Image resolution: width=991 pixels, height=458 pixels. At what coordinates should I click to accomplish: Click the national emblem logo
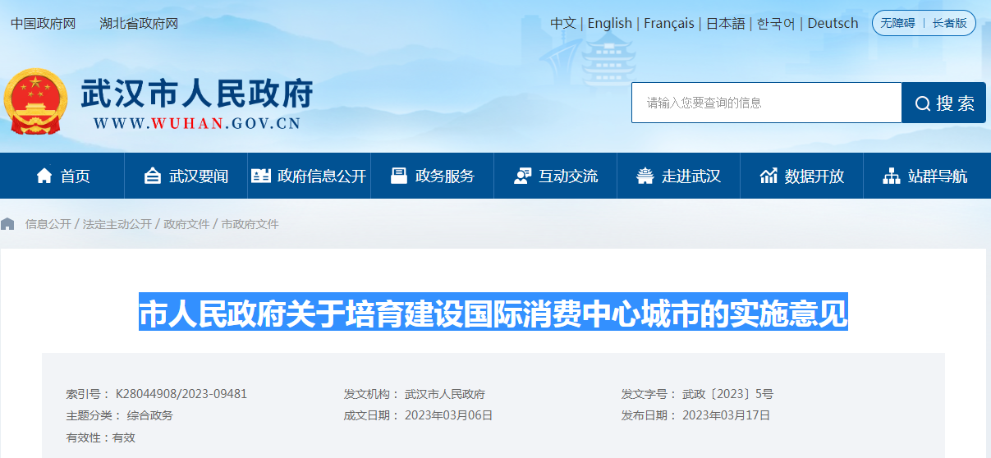pyautogui.click(x=34, y=102)
